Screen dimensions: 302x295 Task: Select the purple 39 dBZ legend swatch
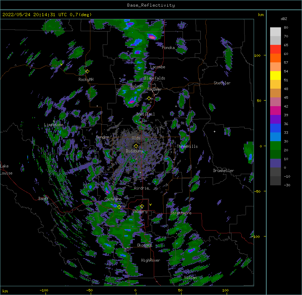click(275, 119)
